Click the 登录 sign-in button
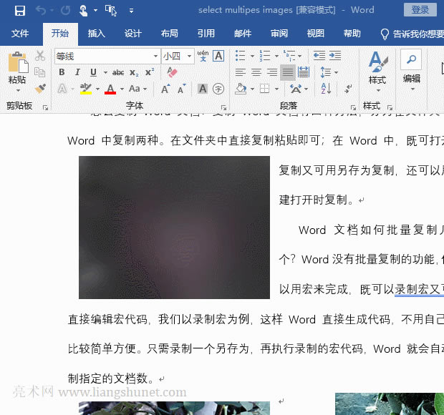This screenshot has width=444, height=415. [420, 10]
